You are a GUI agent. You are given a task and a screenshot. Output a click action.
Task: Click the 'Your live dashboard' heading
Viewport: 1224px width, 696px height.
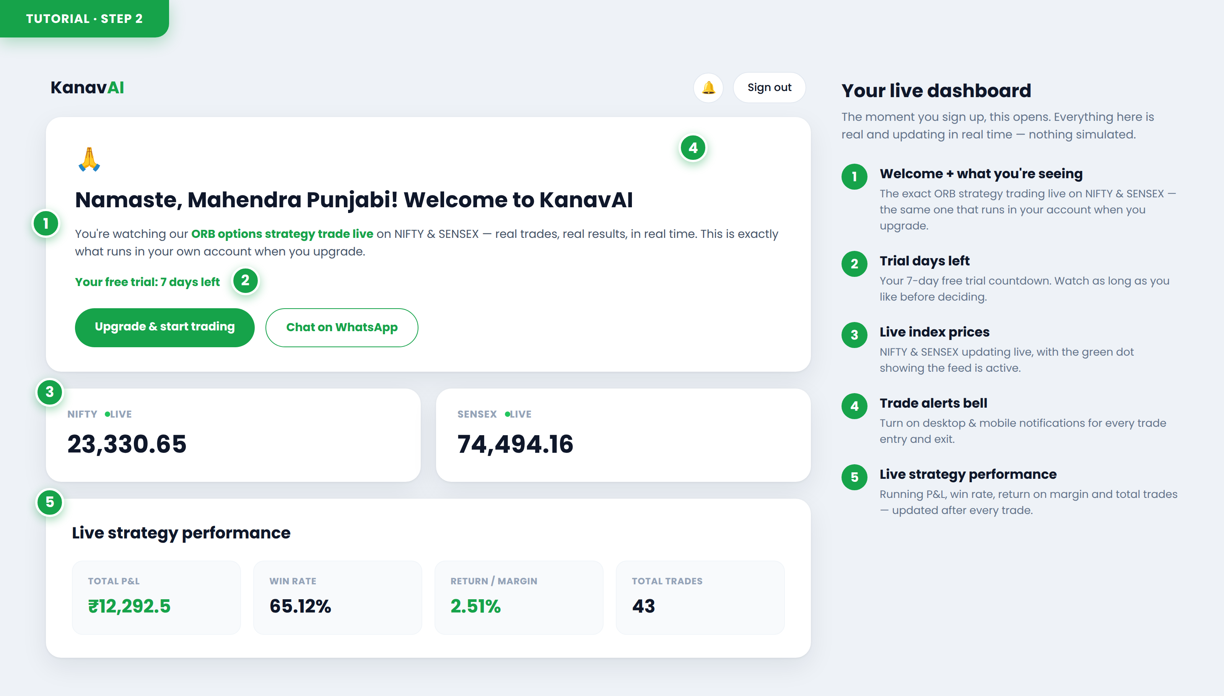tap(936, 91)
